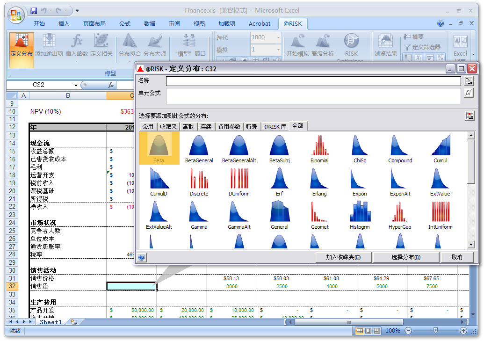The height and width of the screenshot is (341, 484).
Task: Open the dialog help button
Action: click(x=142, y=257)
